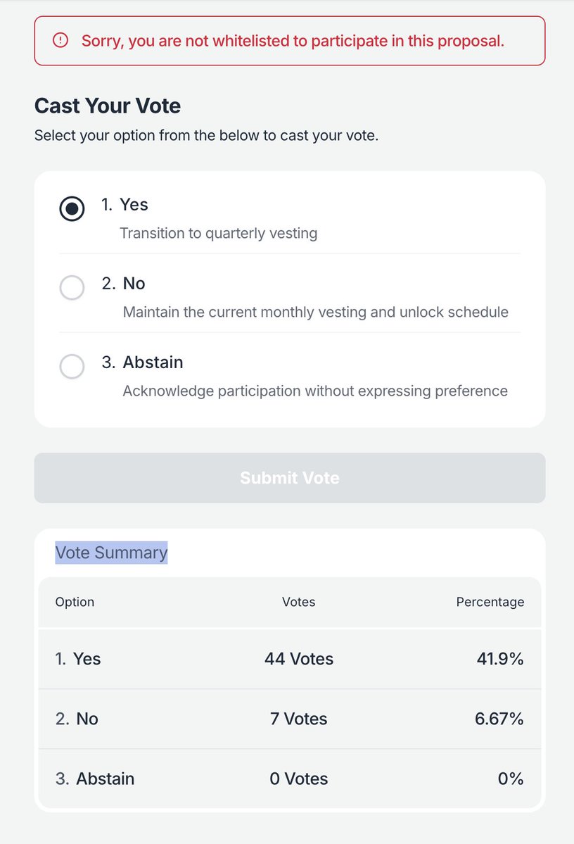Screen dimensions: 574x844
Task: Click the '6.67%' percentage cell
Action: tap(499, 719)
